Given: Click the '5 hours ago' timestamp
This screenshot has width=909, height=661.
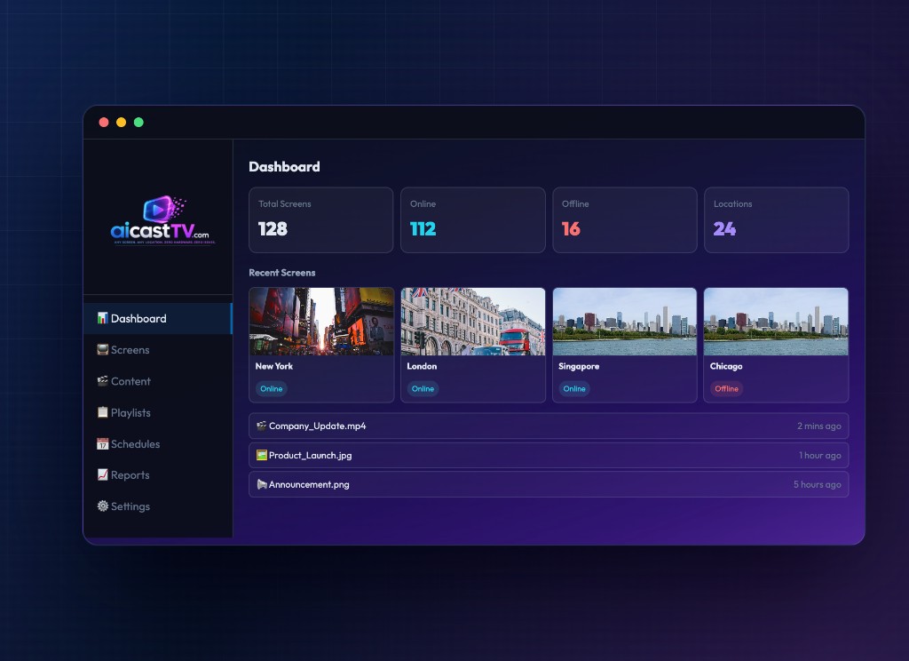Looking at the screenshot, I should [x=817, y=484].
